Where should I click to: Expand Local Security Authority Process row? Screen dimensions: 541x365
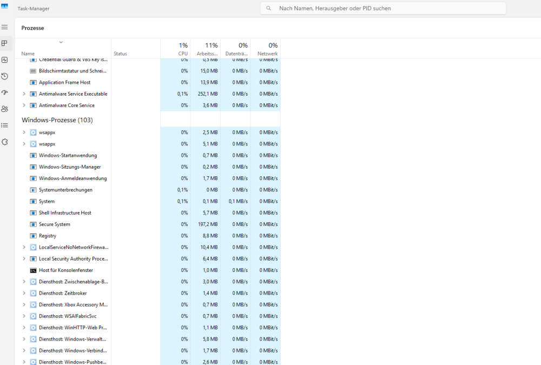[x=24, y=258]
